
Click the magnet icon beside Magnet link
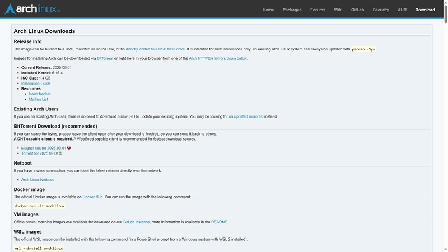[x=69, y=148]
